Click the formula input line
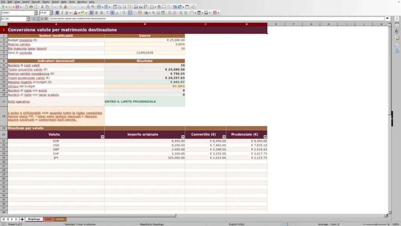 pos(216,19)
